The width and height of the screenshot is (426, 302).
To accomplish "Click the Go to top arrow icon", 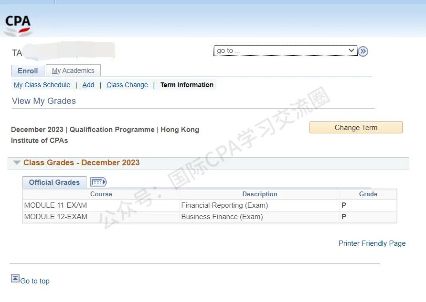I will tap(15, 278).
